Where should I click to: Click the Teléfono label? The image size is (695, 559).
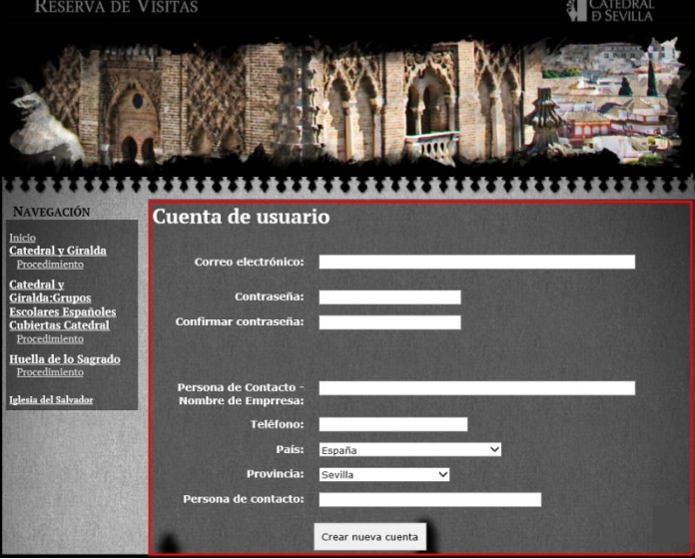[278, 424]
